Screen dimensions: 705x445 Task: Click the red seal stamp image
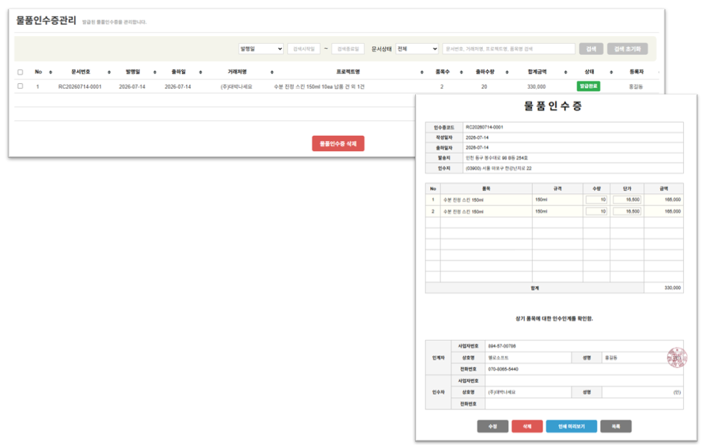tap(677, 358)
